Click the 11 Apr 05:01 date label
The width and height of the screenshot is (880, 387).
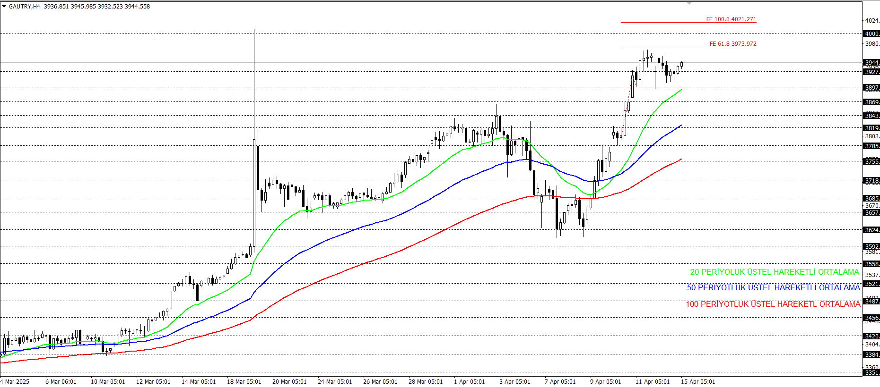pyautogui.click(x=653, y=381)
